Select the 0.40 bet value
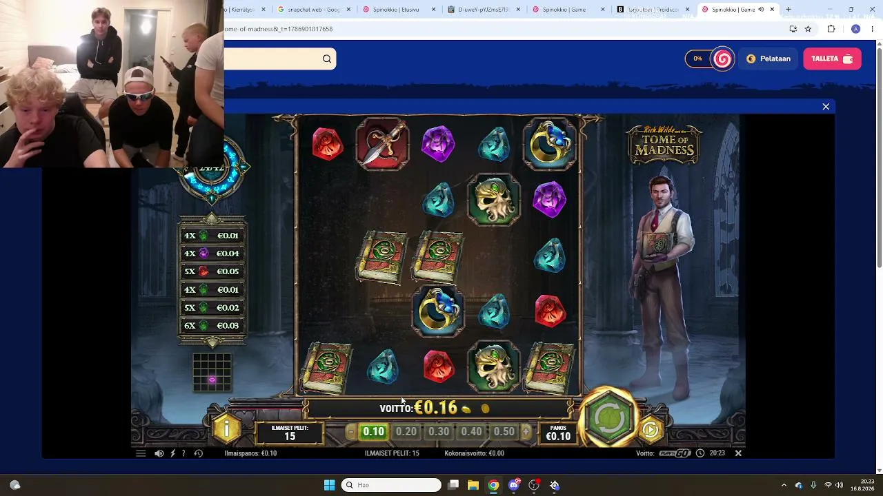 click(x=471, y=432)
